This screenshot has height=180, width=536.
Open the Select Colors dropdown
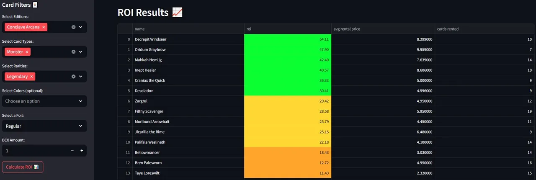click(44, 101)
